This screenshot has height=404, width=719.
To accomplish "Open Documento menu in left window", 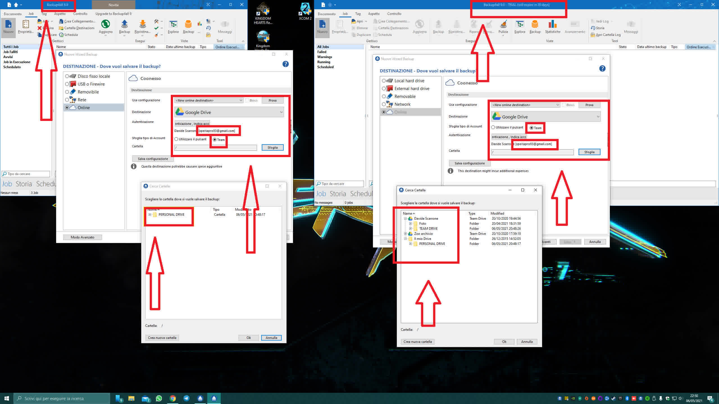I will (13, 14).
